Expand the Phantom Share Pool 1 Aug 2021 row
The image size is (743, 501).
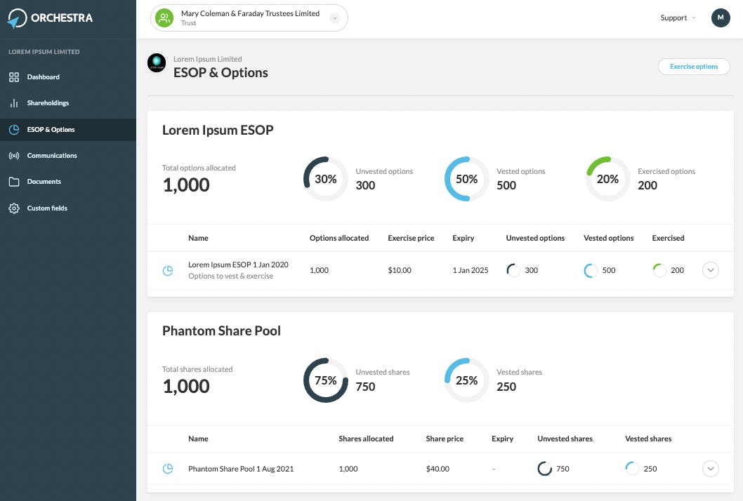[x=710, y=469]
